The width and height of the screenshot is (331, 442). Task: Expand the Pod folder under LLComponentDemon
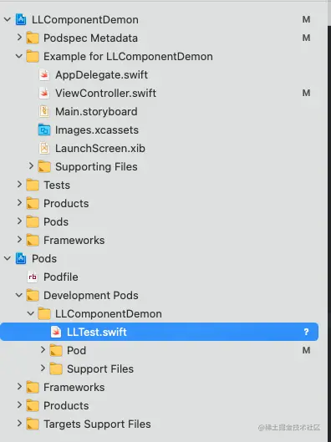coord(43,350)
